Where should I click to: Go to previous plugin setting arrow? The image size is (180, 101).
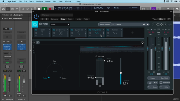42,19
